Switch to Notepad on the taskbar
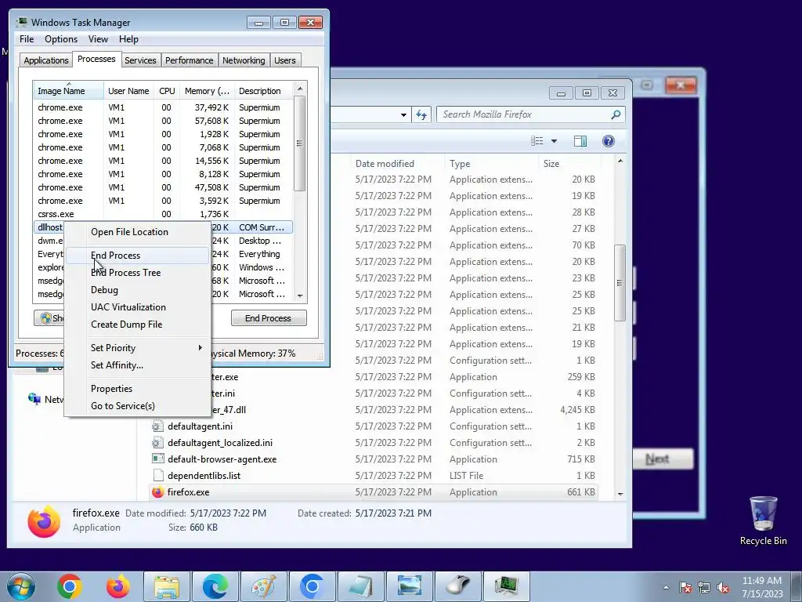 [x=361, y=586]
